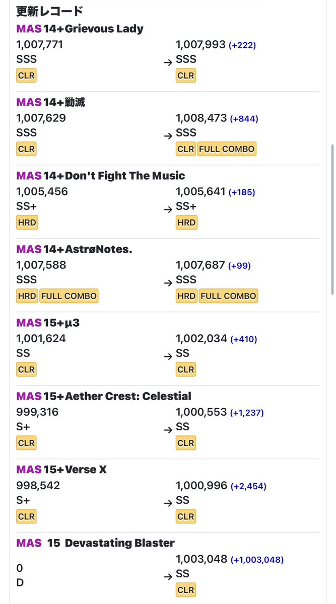Click the new score 1,008,473 for 勦滅
Screen dimensions: 336x604
pyautogui.click(x=201, y=118)
